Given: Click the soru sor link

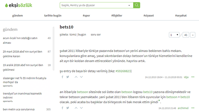Looking at the screenshot, I should coord(96,35).
